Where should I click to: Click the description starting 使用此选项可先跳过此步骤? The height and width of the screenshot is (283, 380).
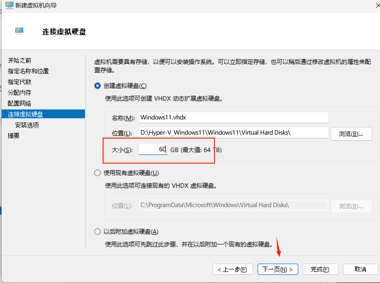[x=189, y=245]
